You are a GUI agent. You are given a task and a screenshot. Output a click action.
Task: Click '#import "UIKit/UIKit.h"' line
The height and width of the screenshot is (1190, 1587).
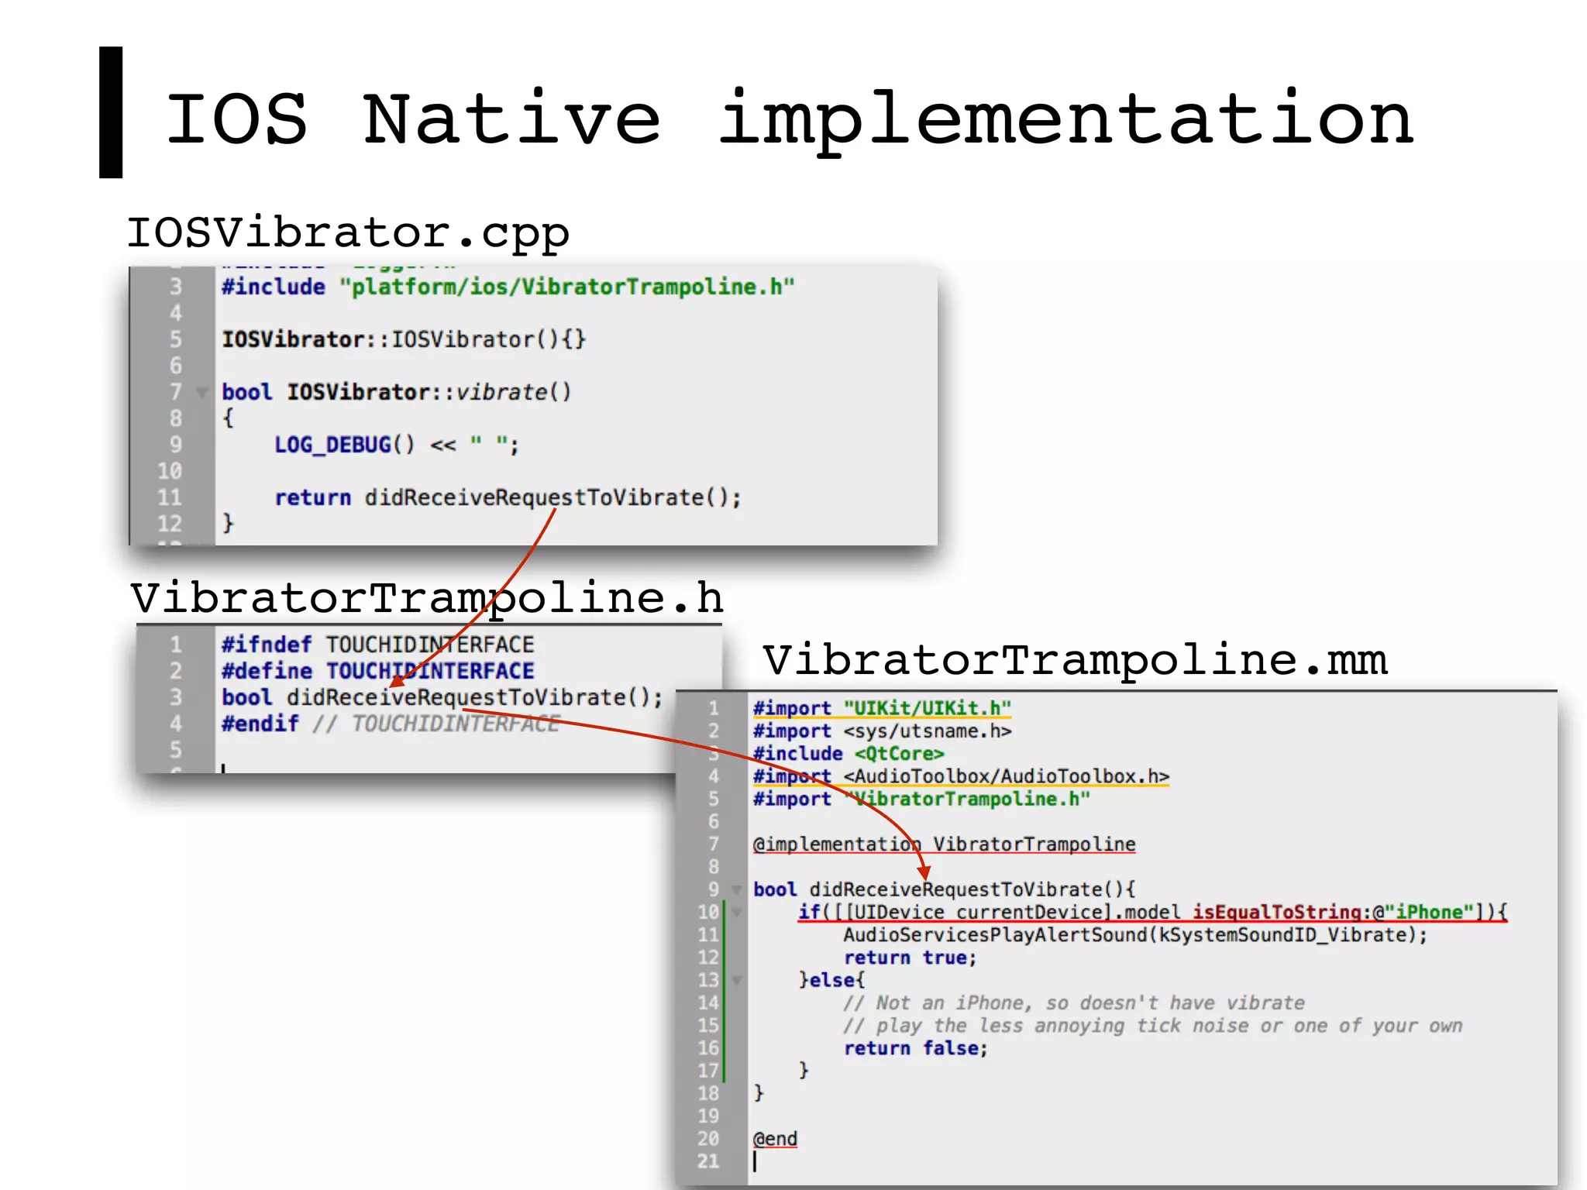point(882,708)
